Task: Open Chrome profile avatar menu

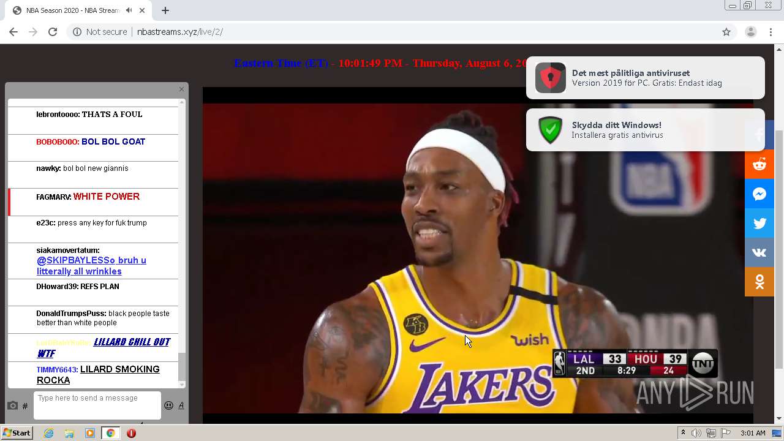Action: click(750, 32)
